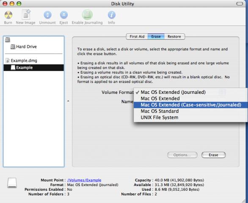The height and width of the screenshot is (203, 248).
Task: Click the Name field label
Action: 127,101
